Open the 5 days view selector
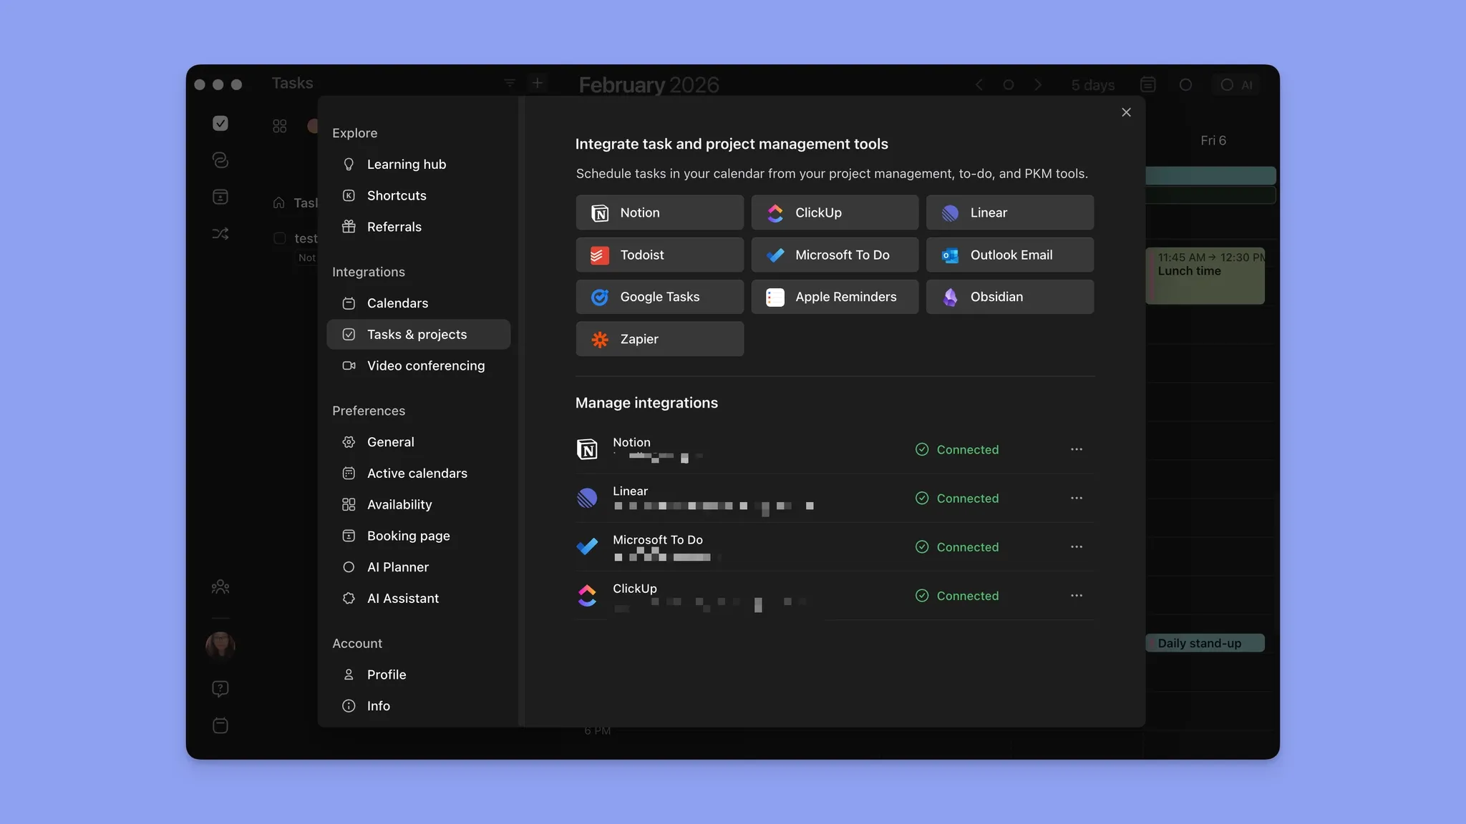1466x824 pixels. pos(1093,85)
